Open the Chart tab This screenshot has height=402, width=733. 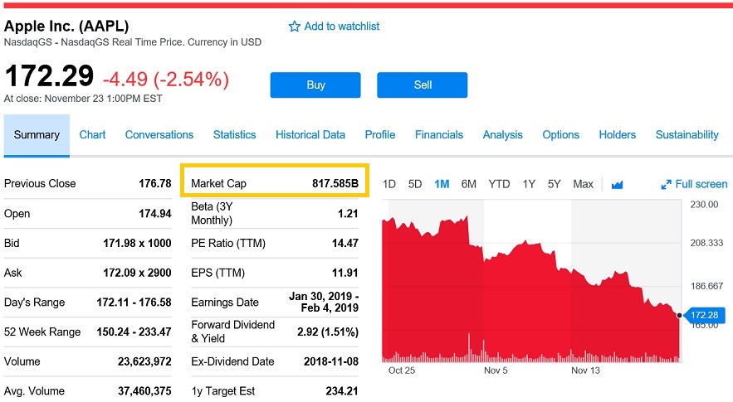point(92,134)
